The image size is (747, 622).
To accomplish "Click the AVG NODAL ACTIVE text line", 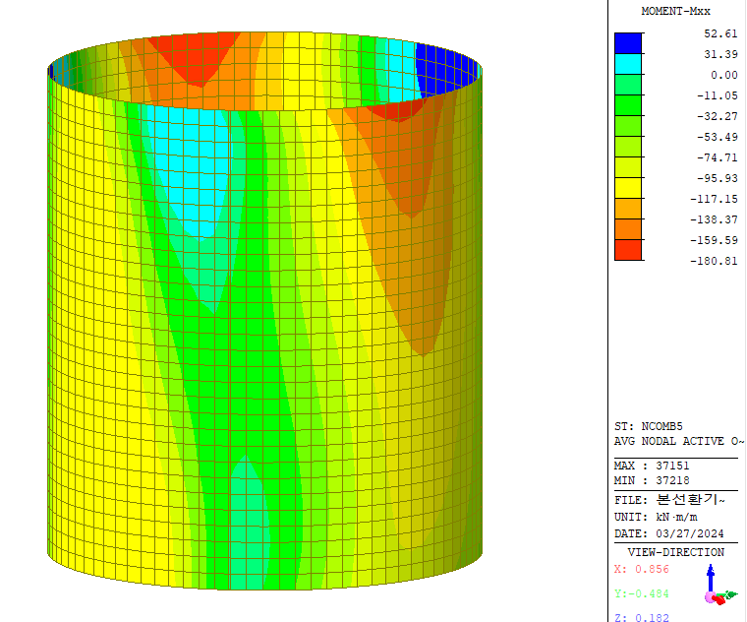I will coord(679,441).
